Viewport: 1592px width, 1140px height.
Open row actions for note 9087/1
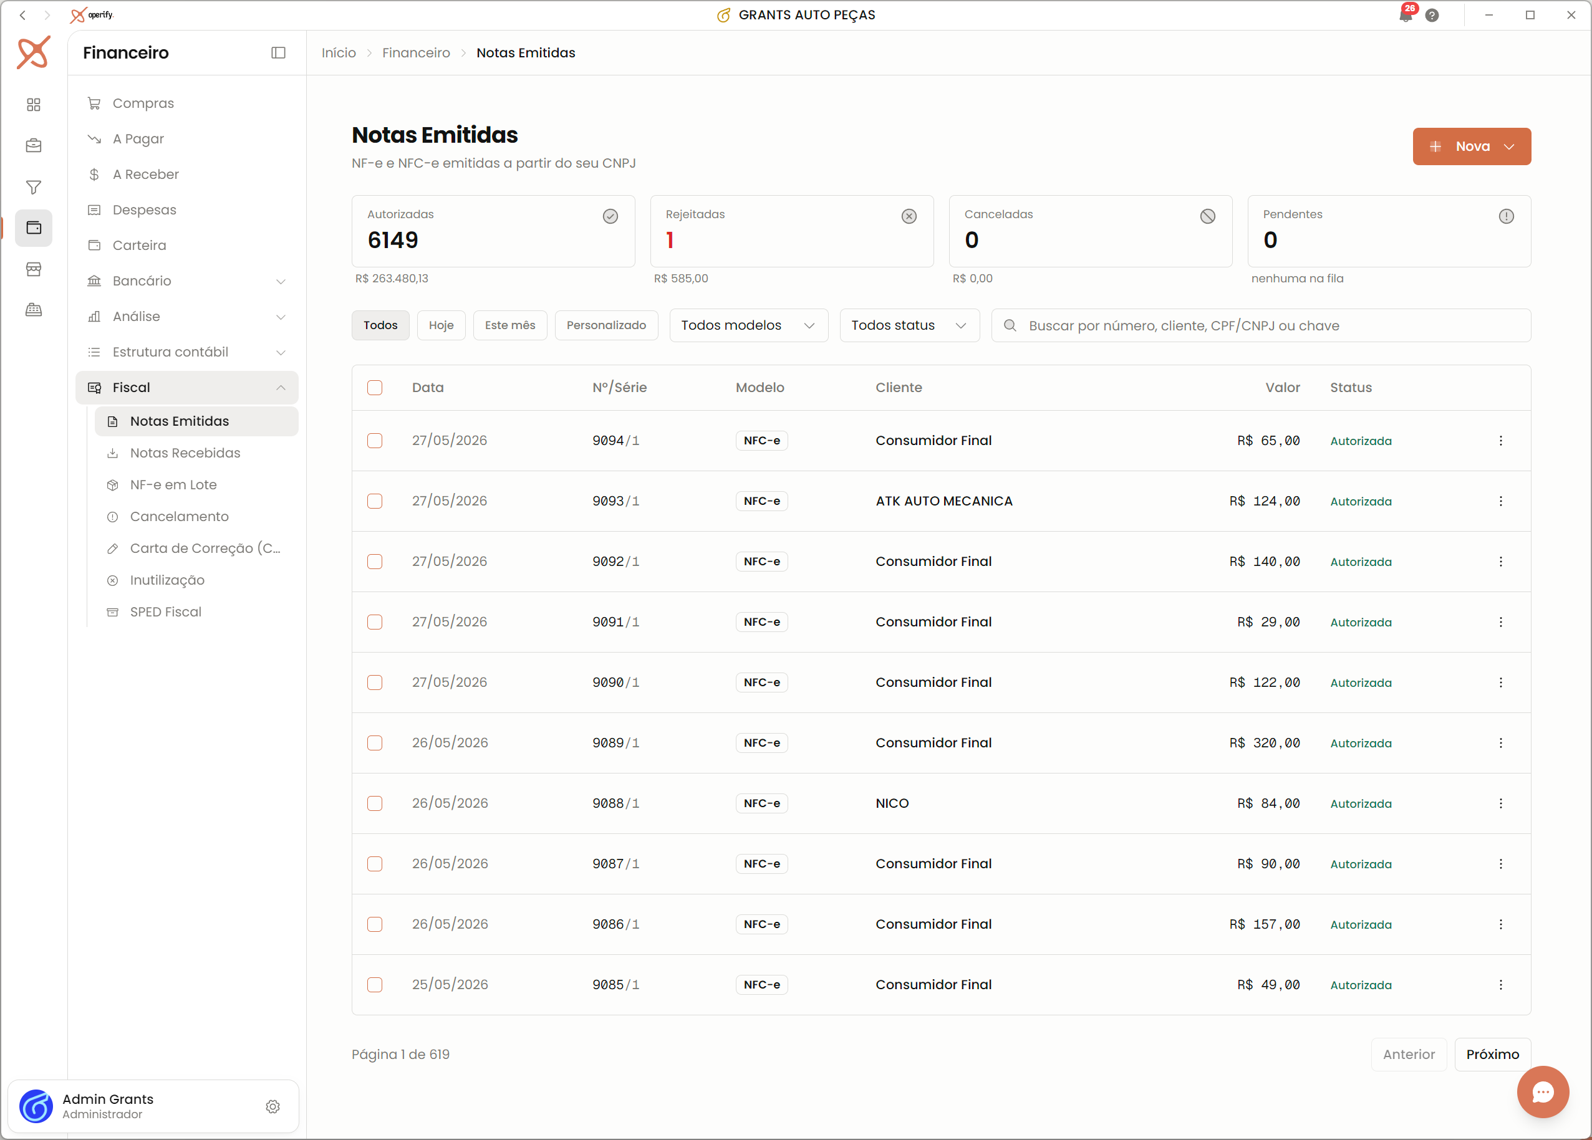pos(1501,864)
